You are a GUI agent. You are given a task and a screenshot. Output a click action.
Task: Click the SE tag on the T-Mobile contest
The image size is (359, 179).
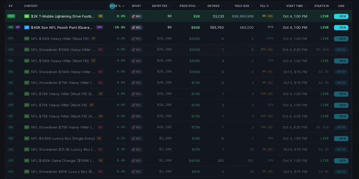[x=101, y=16]
